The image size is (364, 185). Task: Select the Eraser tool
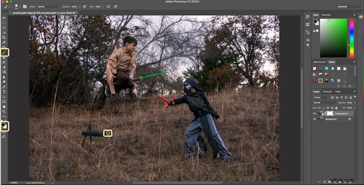[x=4, y=67]
